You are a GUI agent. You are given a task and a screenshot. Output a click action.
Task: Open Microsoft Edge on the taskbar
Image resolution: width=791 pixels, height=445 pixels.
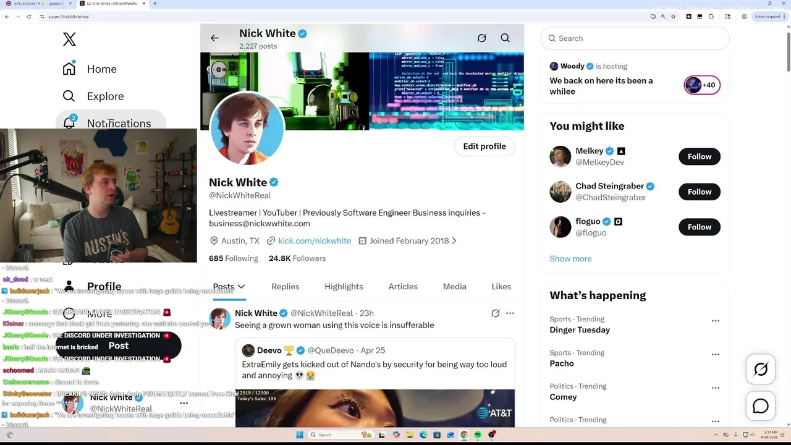coord(423,434)
